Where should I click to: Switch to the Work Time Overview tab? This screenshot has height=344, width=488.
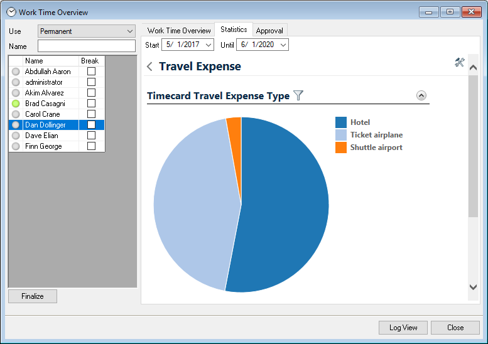click(x=179, y=31)
